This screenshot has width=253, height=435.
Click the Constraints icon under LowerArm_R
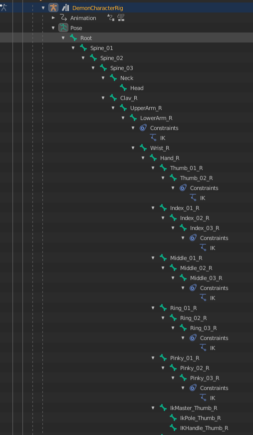(143, 128)
